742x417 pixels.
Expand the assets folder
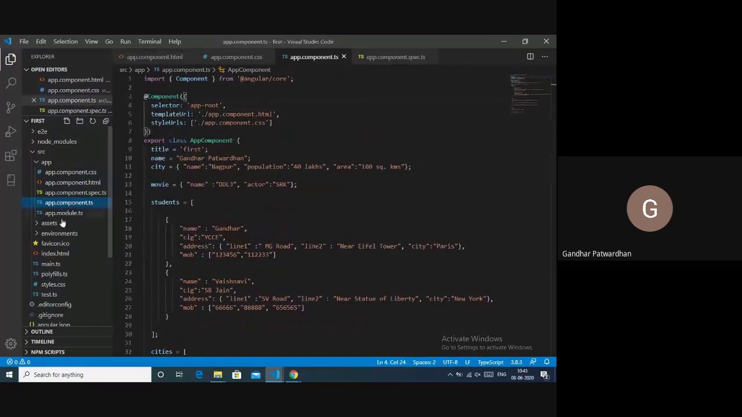(x=49, y=223)
